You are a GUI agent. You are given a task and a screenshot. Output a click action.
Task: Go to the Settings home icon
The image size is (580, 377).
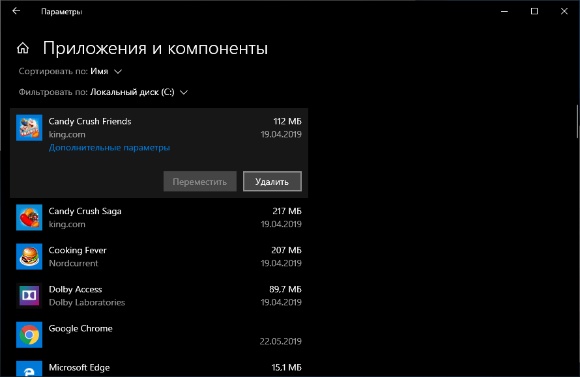click(23, 48)
